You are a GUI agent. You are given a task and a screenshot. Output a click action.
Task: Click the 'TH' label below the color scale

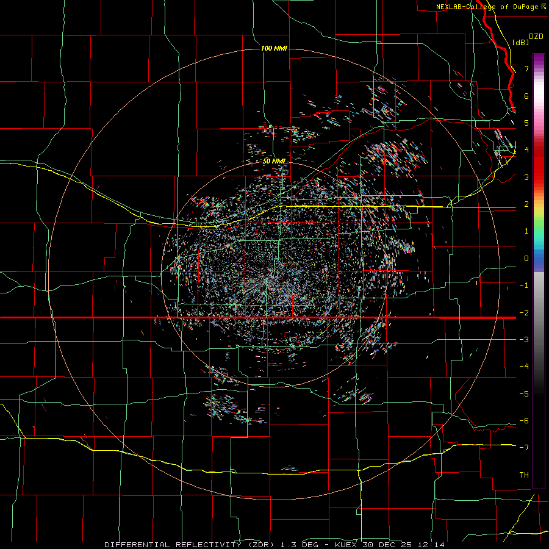point(524,475)
